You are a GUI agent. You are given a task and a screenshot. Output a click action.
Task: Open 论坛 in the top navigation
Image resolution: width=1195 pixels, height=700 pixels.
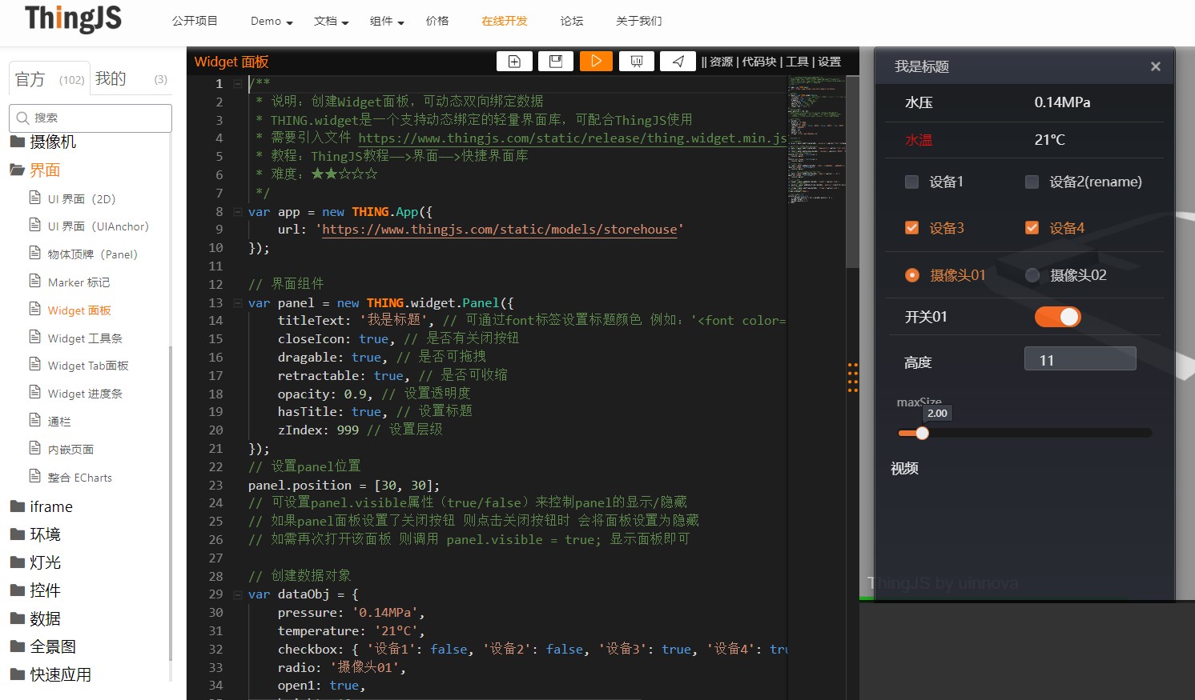[572, 21]
